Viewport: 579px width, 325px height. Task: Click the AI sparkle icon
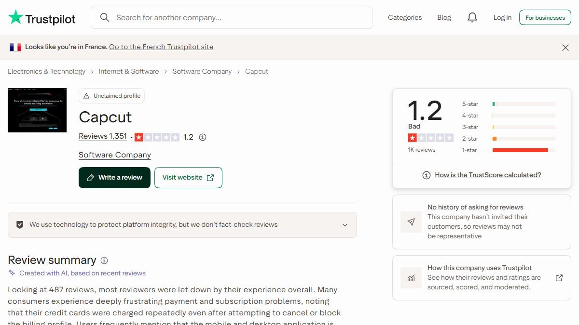[x=12, y=273]
